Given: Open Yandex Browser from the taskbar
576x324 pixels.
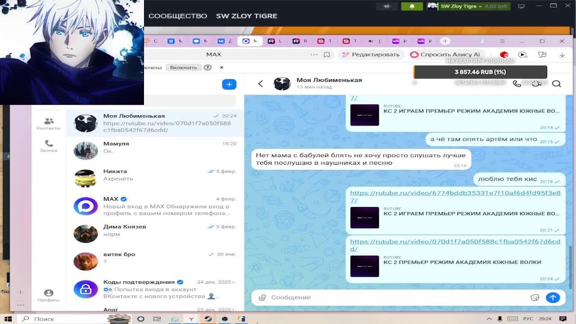Looking at the screenshot, I should [191, 319].
